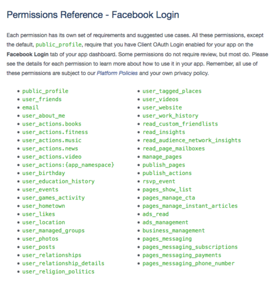Select user_managed_groups link
The image size is (277, 284).
click(x=53, y=231)
